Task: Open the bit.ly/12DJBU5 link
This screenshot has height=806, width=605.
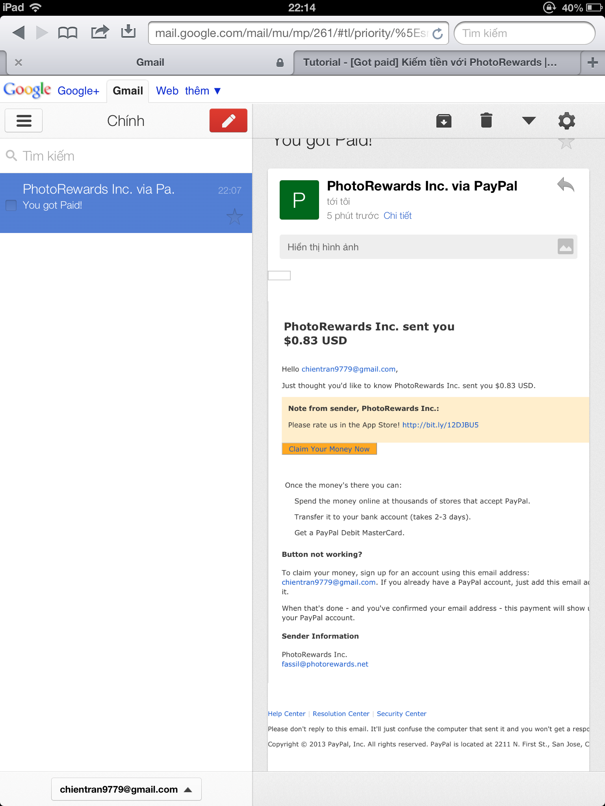Action: pos(440,425)
